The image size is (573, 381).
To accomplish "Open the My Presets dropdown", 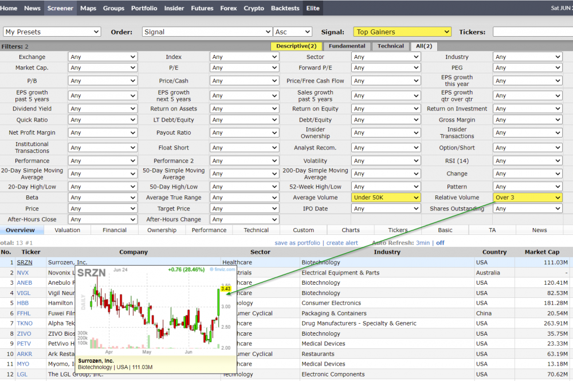I will point(52,32).
